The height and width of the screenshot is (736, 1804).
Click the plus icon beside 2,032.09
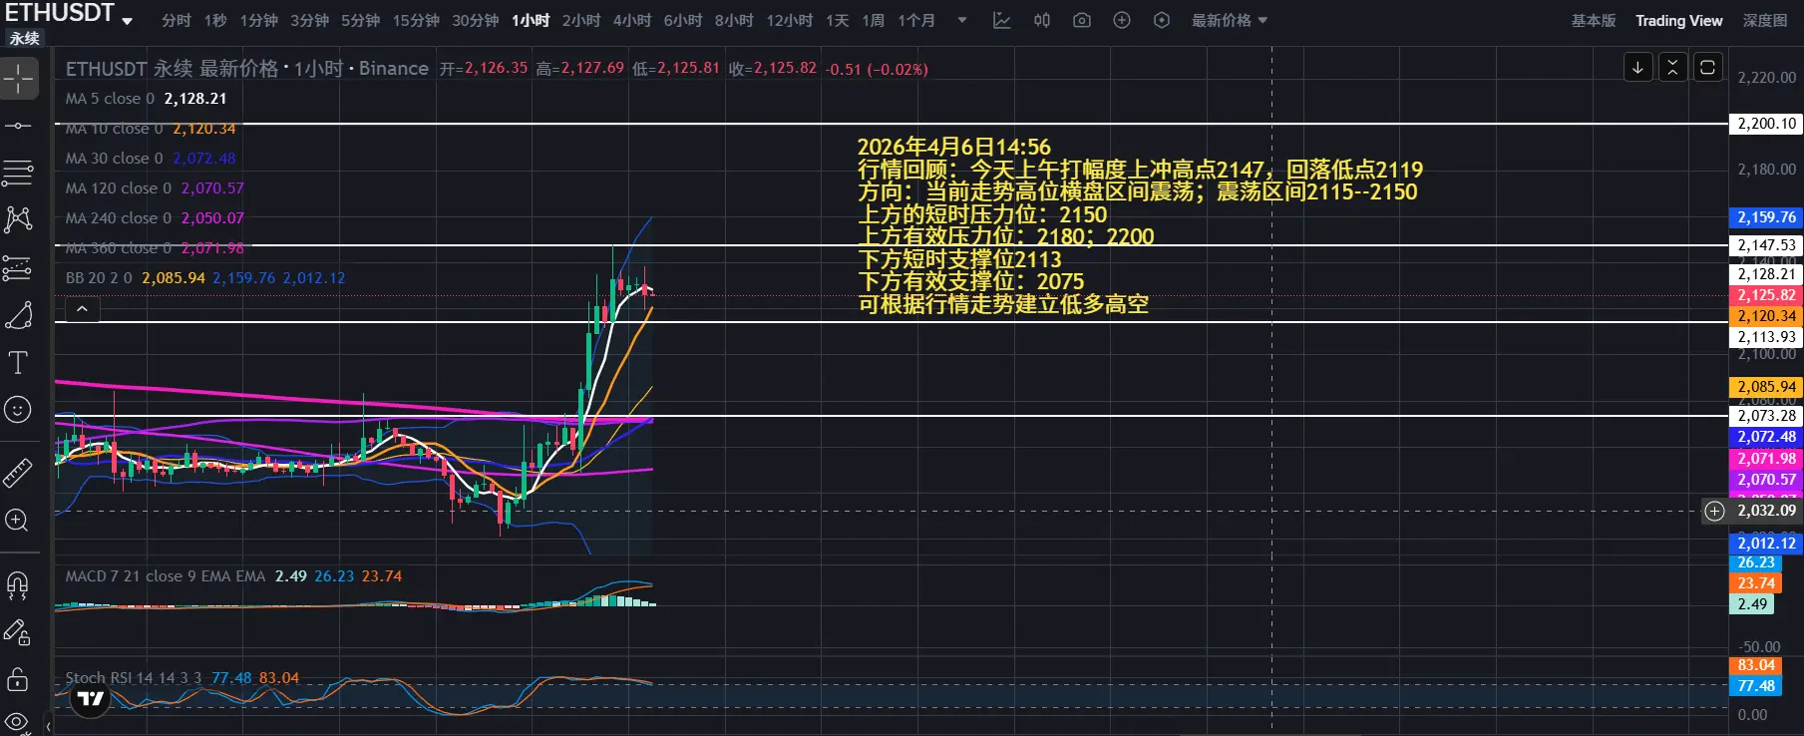click(x=1714, y=511)
